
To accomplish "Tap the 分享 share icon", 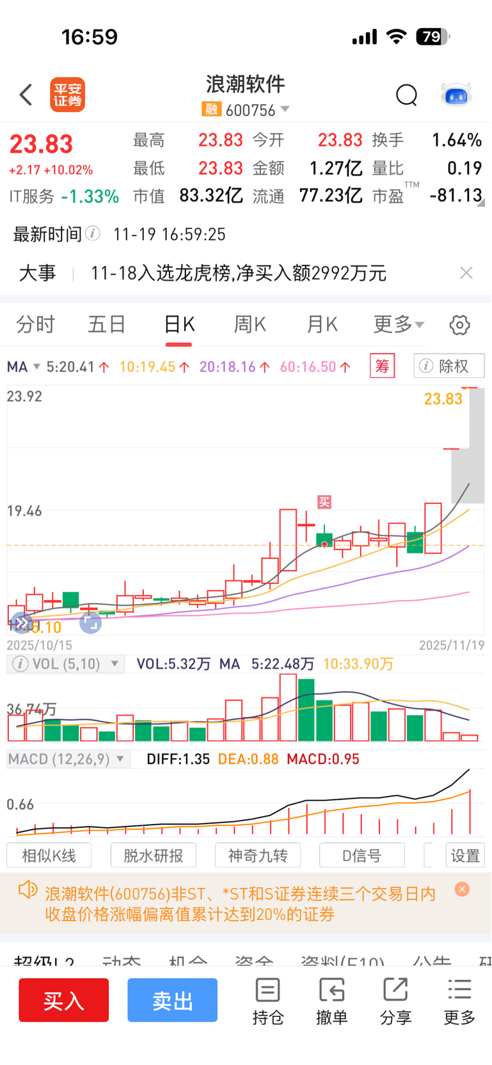I will click(395, 1001).
